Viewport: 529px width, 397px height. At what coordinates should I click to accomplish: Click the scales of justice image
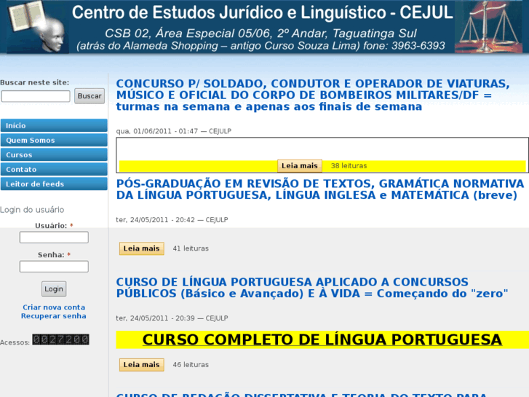(x=488, y=27)
